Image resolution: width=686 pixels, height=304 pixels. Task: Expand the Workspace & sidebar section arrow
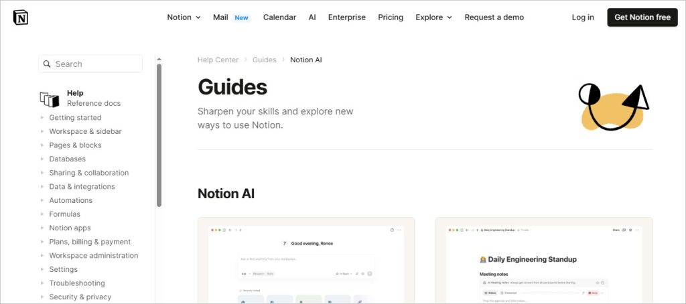[42, 131]
